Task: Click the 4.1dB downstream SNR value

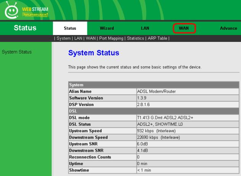Action: [x=142, y=150]
